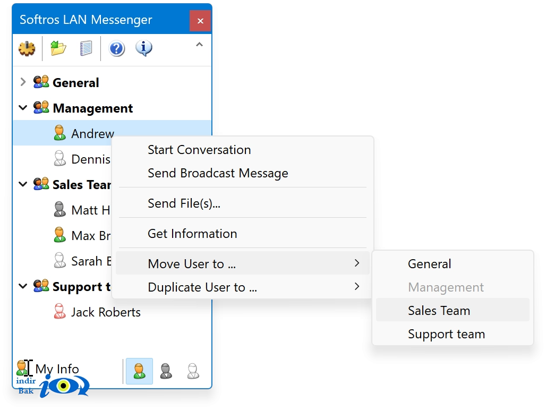The height and width of the screenshot is (410, 546).
Task: Set status to away (gray avatar)
Action: click(166, 371)
